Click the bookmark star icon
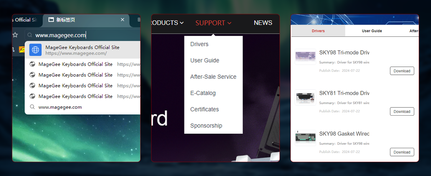 click(x=15, y=35)
